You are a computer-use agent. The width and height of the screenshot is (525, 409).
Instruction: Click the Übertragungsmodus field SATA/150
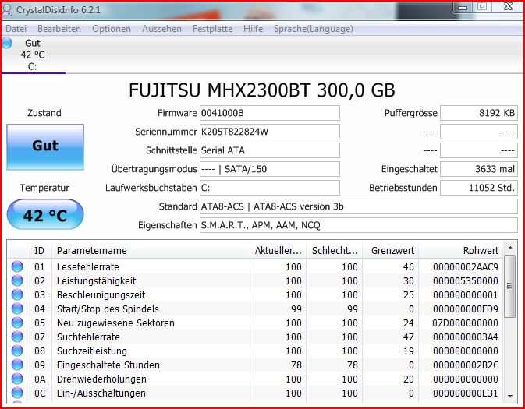click(x=270, y=169)
